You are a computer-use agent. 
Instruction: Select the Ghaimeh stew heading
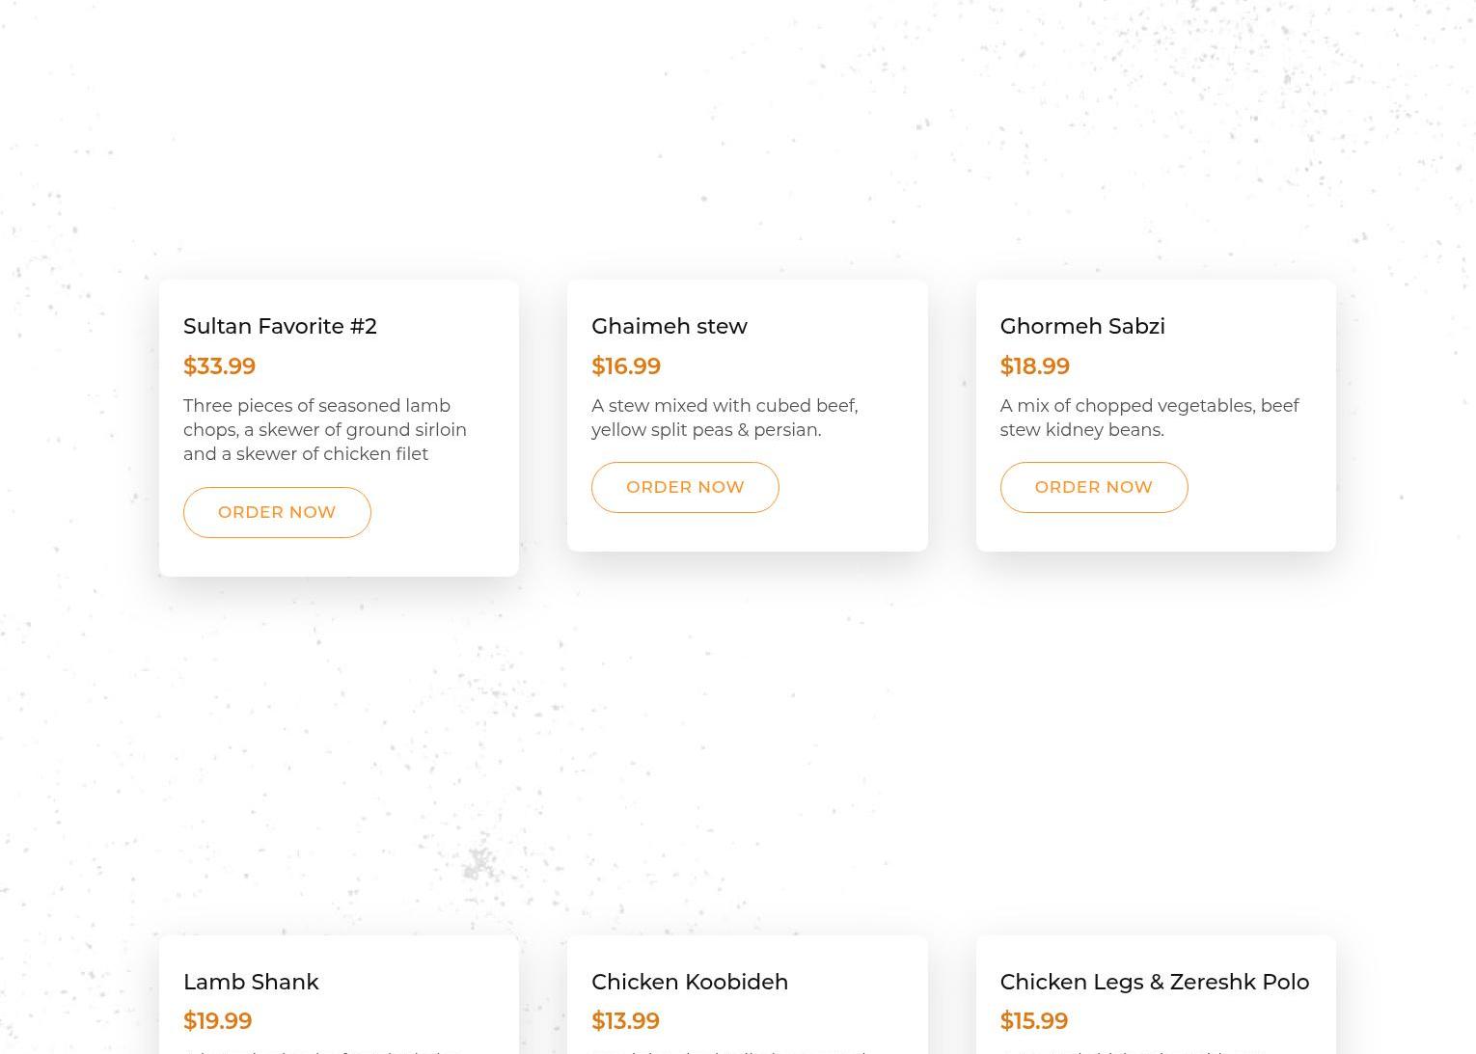pos(669,326)
